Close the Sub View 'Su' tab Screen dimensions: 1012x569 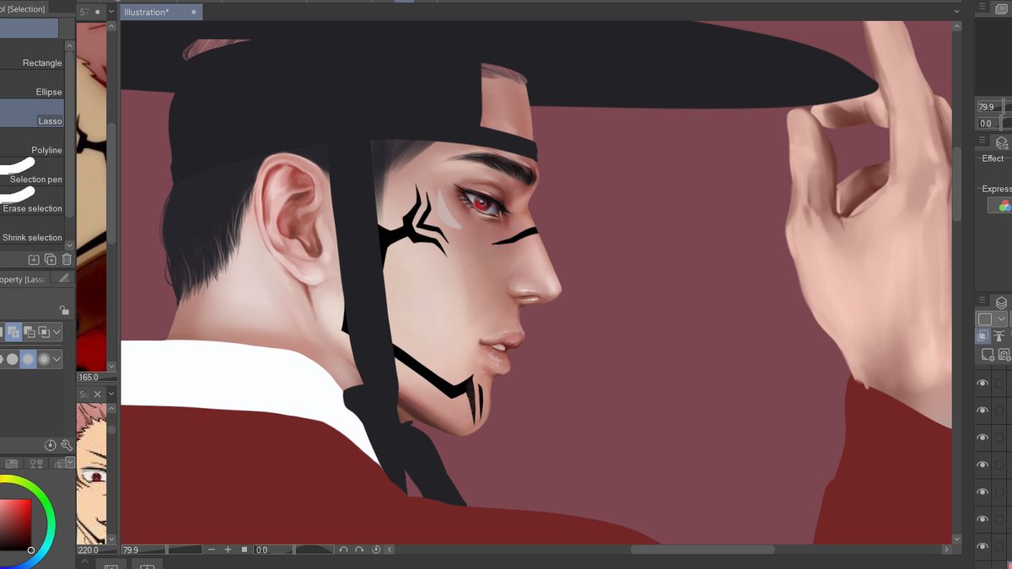click(x=97, y=395)
